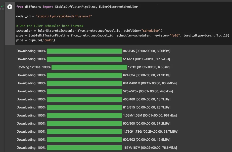Click the 1.06M/1.06M download progress bar
Image resolution: width=232 pixels, height=152 pixels.
84,116
